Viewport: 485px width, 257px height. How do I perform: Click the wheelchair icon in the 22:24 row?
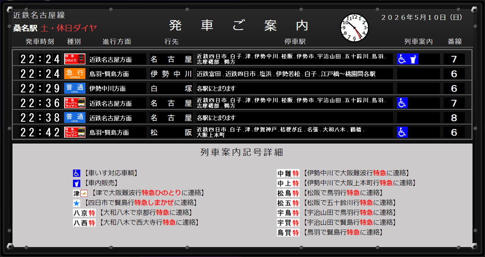click(403, 59)
